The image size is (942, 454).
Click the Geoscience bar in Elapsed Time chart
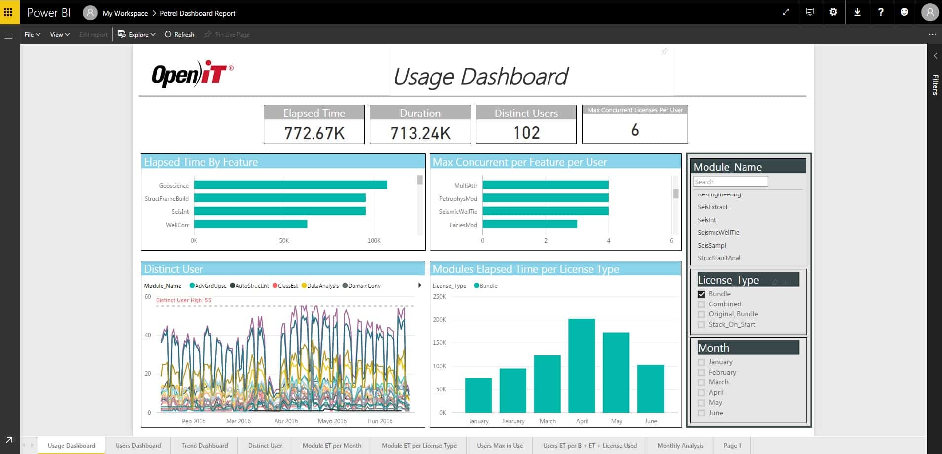(290, 185)
